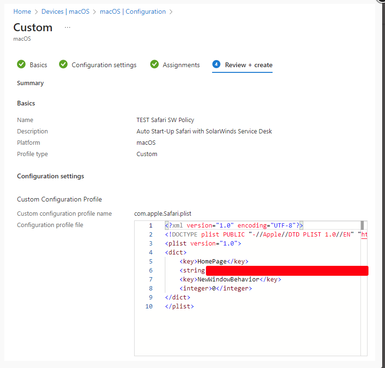The width and height of the screenshot is (385, 368).
Task: Open the Devices | macOS breadcrumb
Action: (65, 11)
